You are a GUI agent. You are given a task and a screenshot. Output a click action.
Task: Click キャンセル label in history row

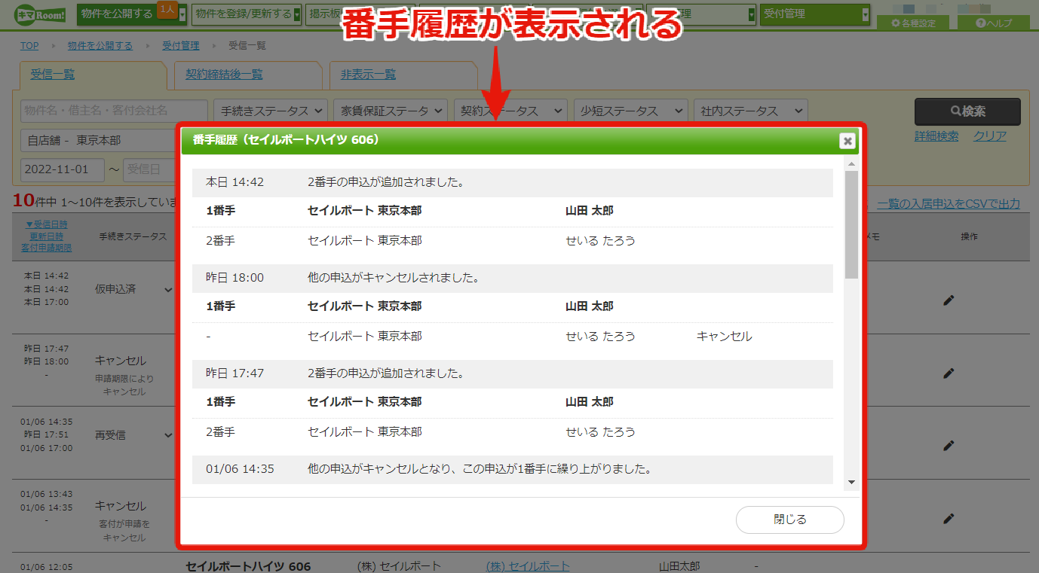(725, 337)
